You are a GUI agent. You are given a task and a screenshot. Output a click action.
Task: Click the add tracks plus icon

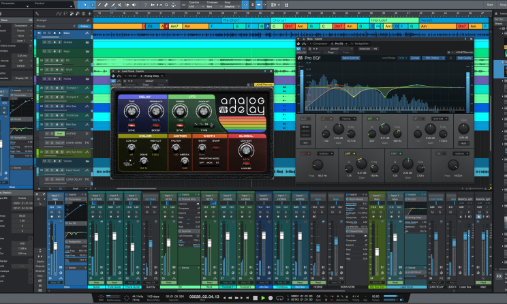pyautogui.click(x=89, y=14)
